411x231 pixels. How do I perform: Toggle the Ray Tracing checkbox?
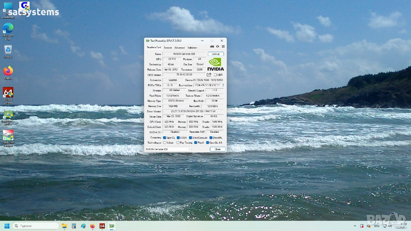click(x=178, y=142)
